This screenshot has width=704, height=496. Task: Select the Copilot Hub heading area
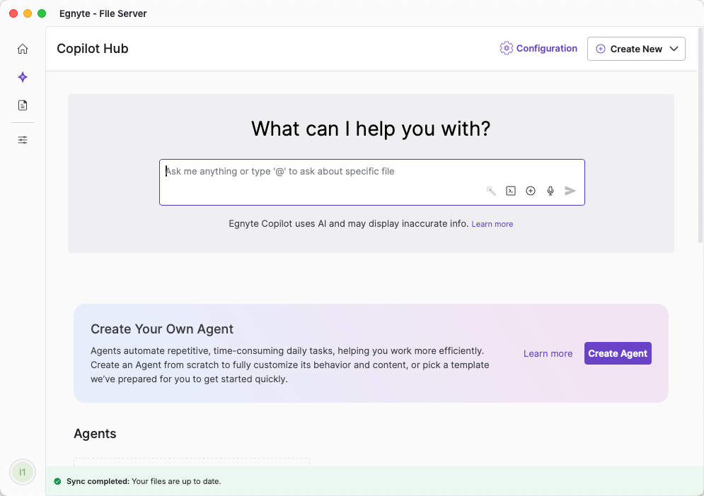92,49
